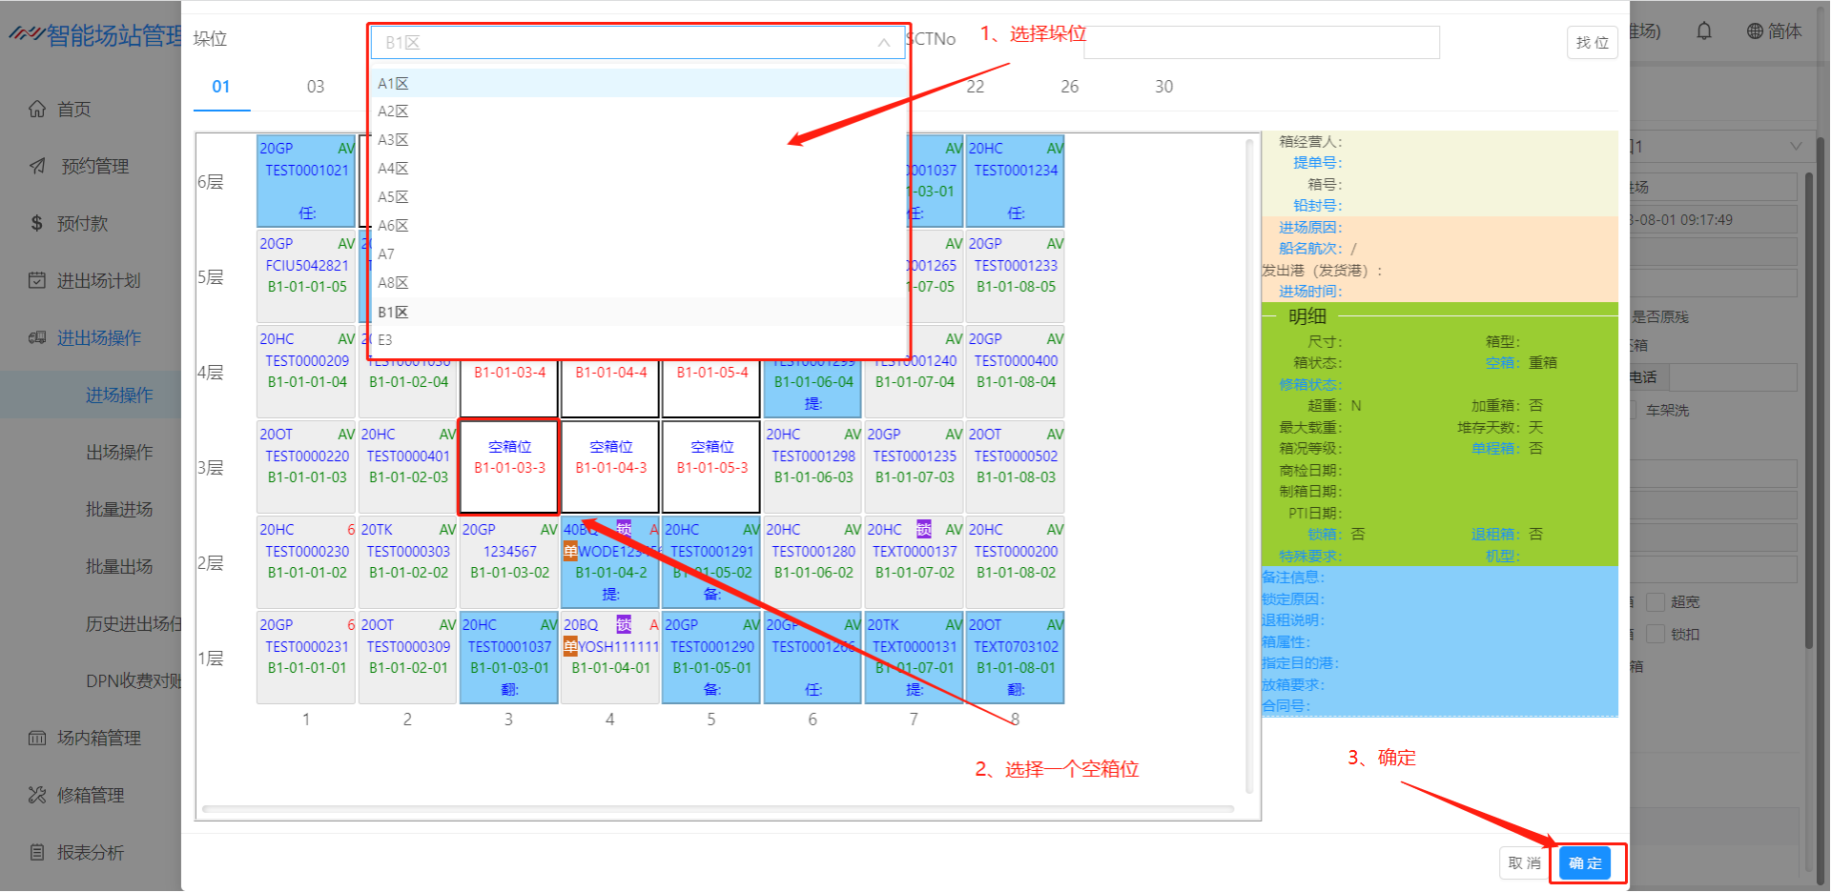Click the paper plane icon for 预约管理

pos(37,167)
